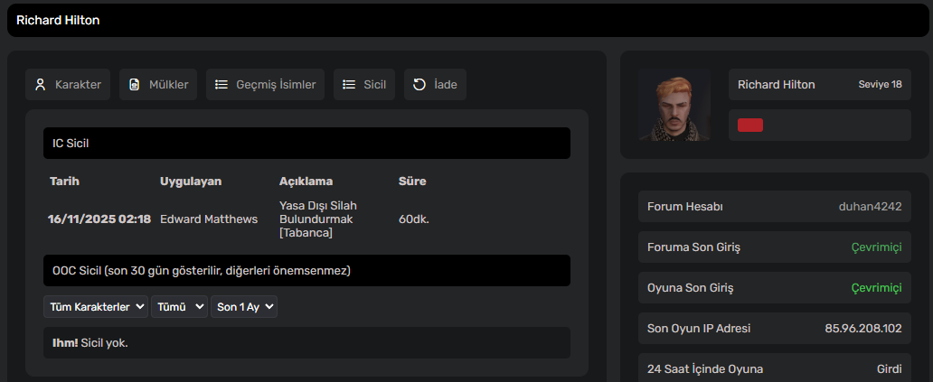Switch to the Mülkler tab
Screen dimensions: 933x382
[158, 84]
